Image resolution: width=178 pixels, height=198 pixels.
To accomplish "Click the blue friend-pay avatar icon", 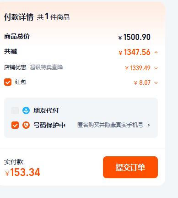I will [x=26, y=110].
